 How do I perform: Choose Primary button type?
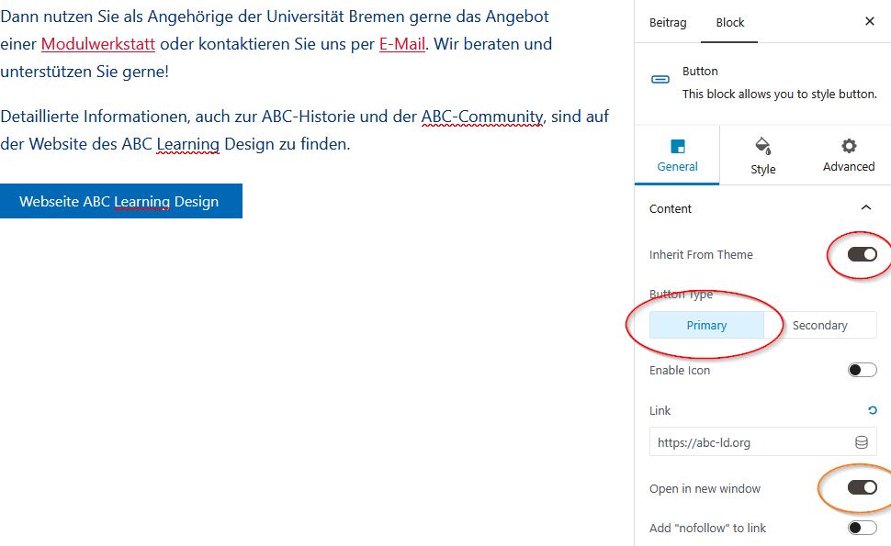pyautogui.click(x=706, y=325)
